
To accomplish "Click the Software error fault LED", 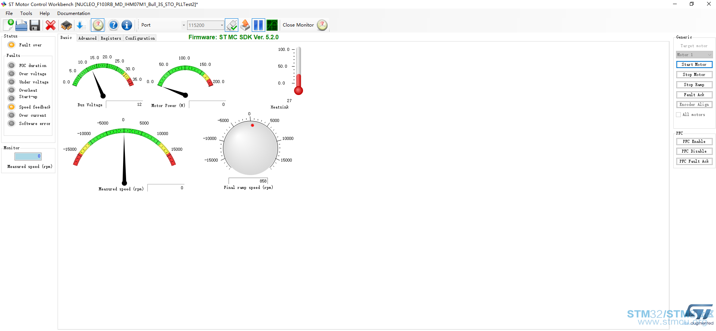I will (x=12, y=123).
